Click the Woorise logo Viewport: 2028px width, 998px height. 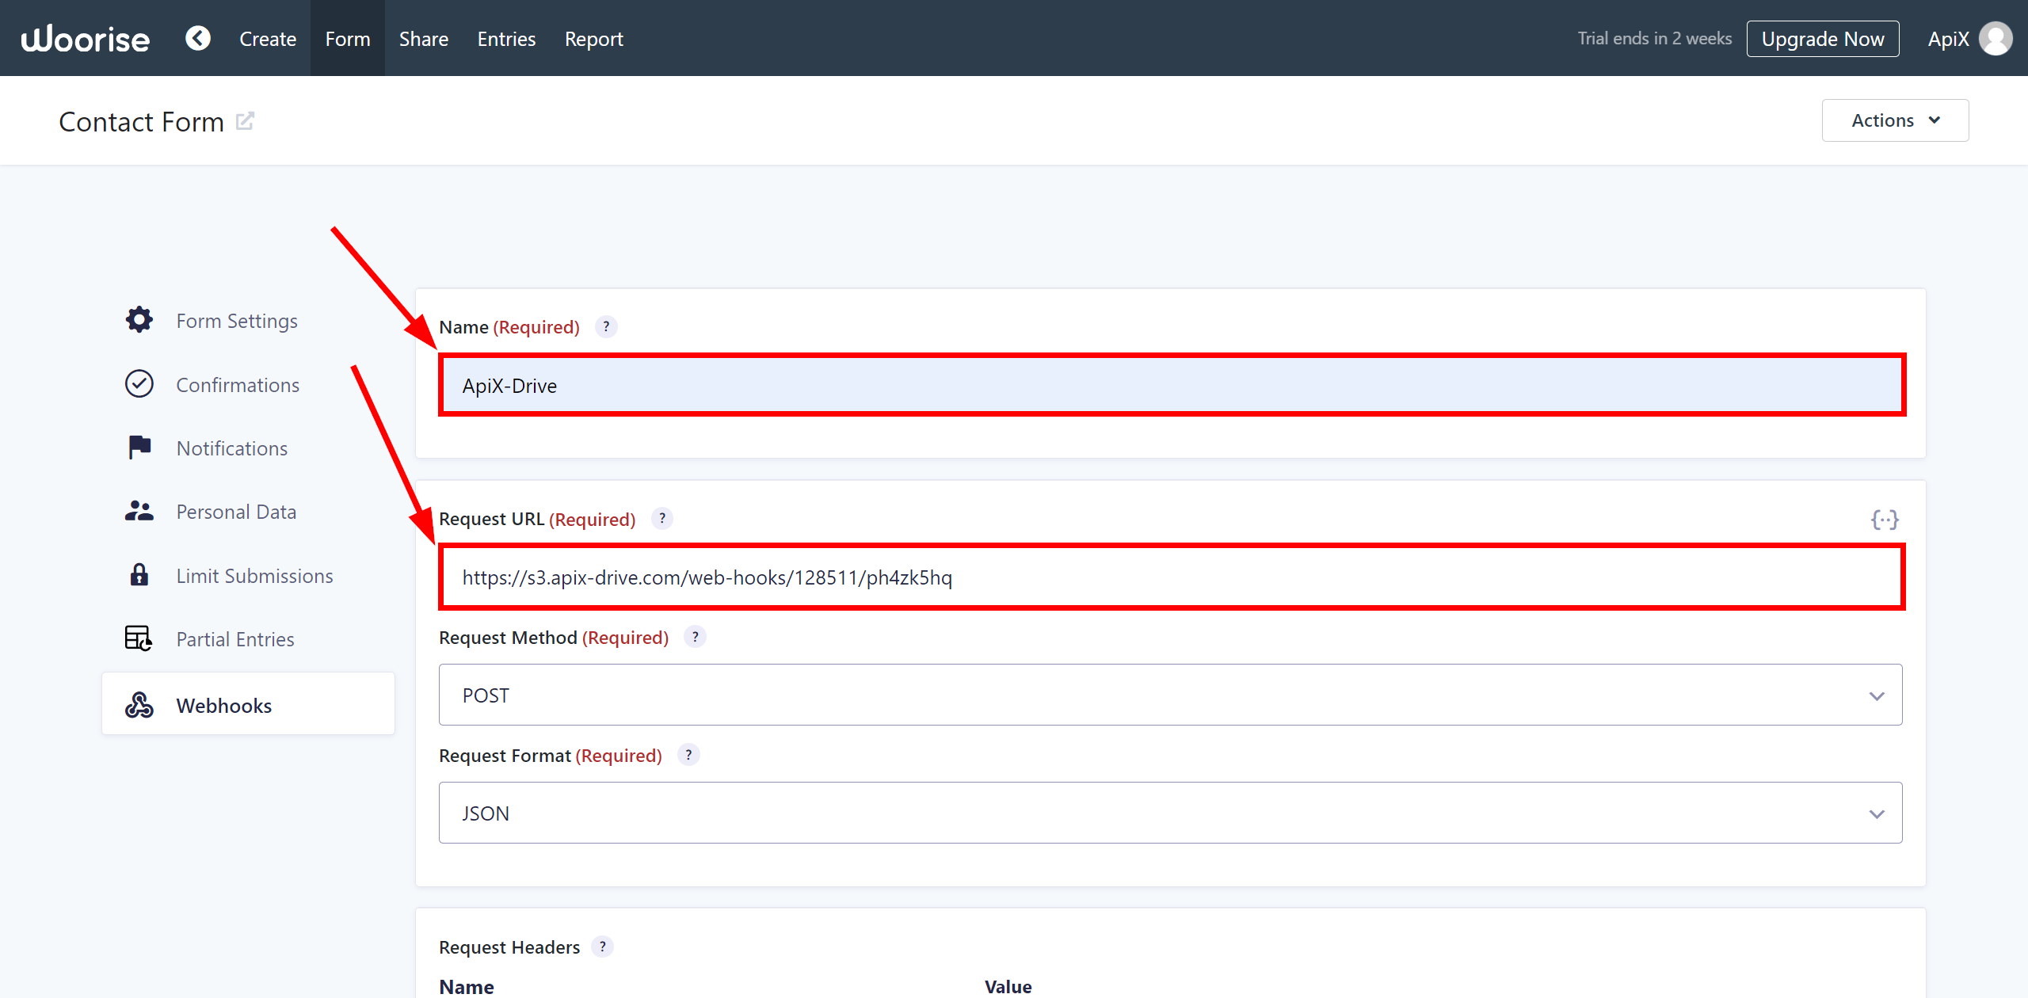coord(85,39)
